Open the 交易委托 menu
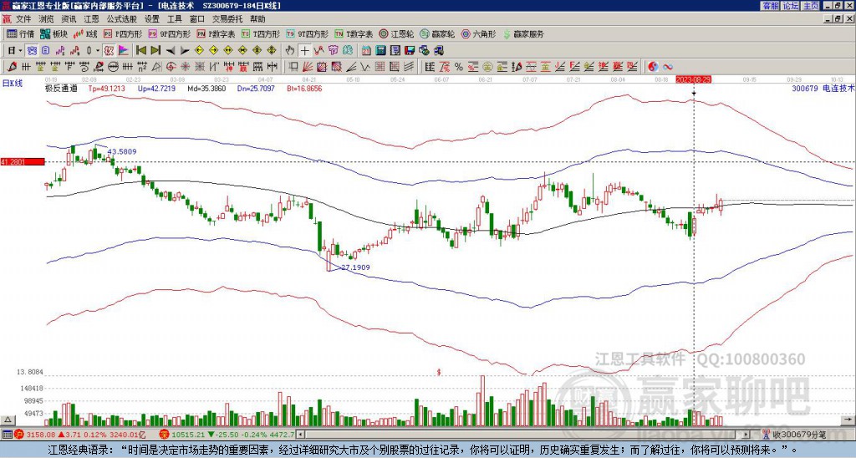Image resolution: width=856 pixels, height=458 pixels. (227, 19)
